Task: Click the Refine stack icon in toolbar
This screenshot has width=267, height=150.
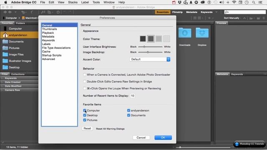Action: pyautogui.click(x=50, y=12)
